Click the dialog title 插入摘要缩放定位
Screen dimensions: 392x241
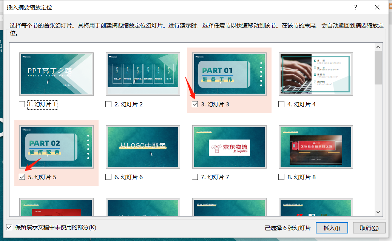[x=29, y=8]
